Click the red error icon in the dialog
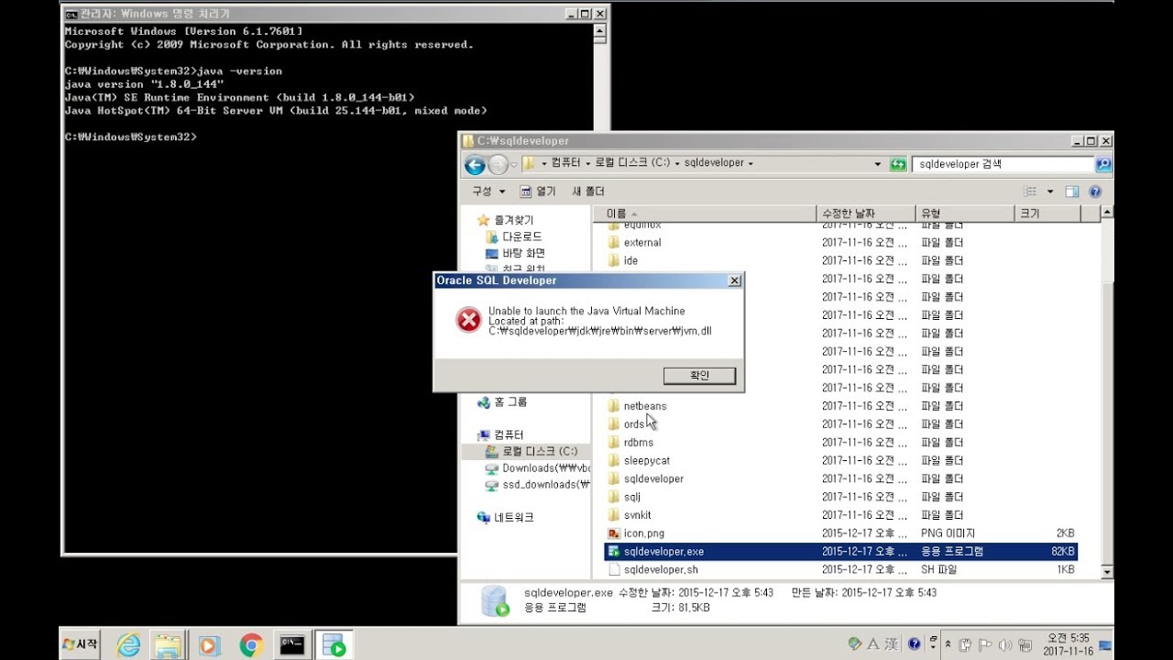This screenshot has width=1173, height=660. pos(468,320)
